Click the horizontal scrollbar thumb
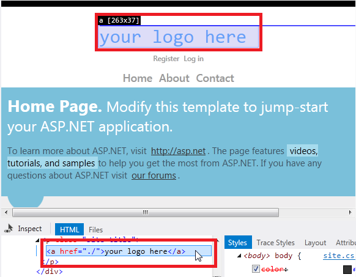Viewport: 356px width, 277px height. coord(146,213)
